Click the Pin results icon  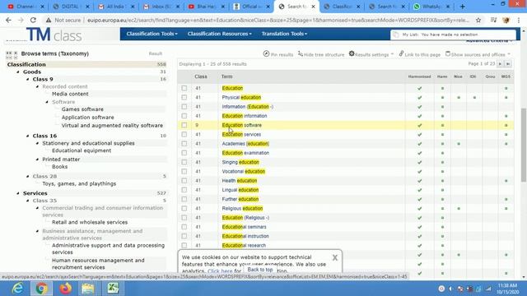pos(266,53)
